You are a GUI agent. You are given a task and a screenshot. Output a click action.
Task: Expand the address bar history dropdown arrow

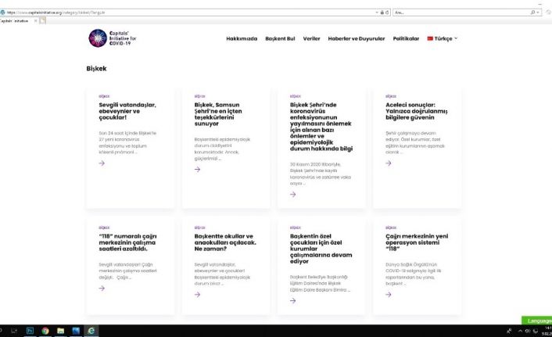[377, 13]
